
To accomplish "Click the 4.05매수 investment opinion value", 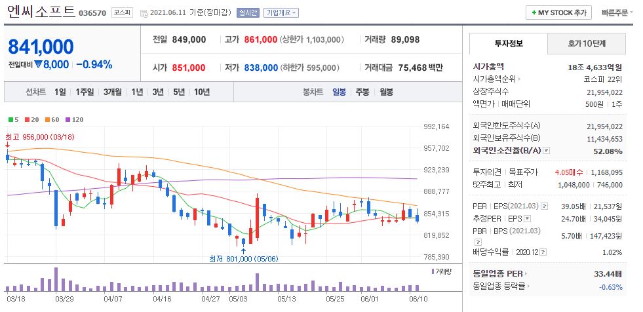I will [568, 172].
